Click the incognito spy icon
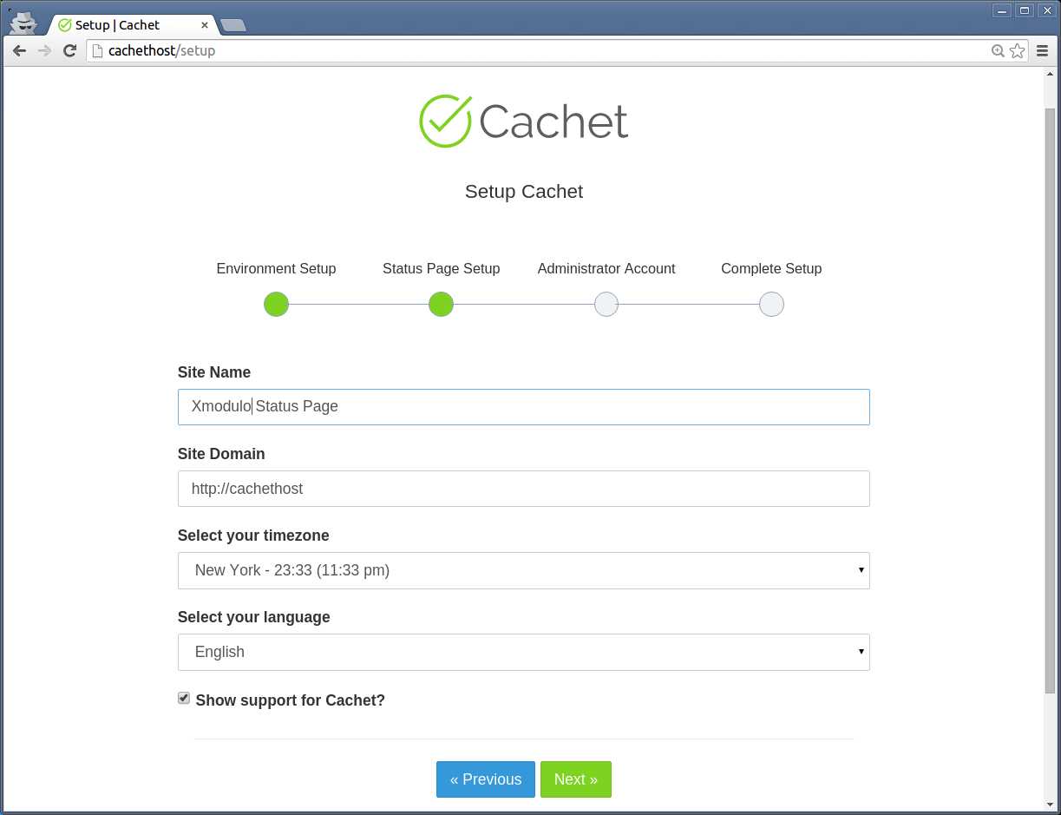 click(23, 22)
